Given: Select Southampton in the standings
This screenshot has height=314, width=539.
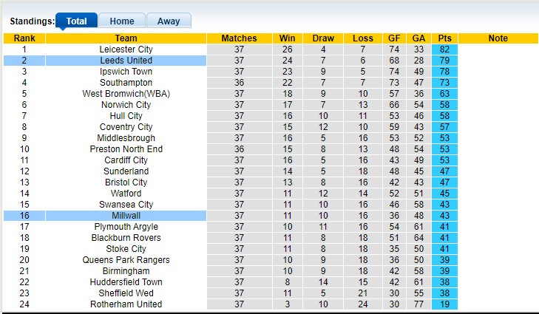Looking at the screenshot, I should 126,83.
